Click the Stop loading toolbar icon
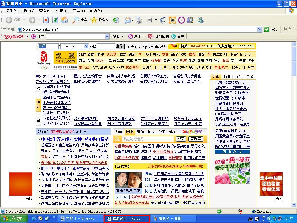 click(x=46, y=20)
